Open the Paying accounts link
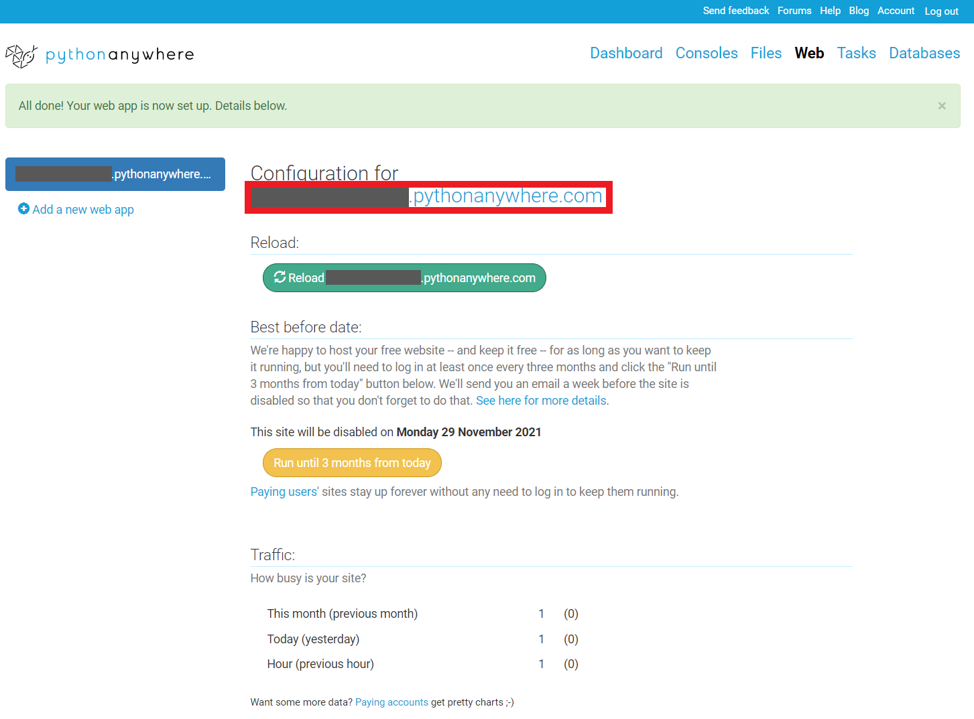The image size is (974, 719). pos(391,702)
